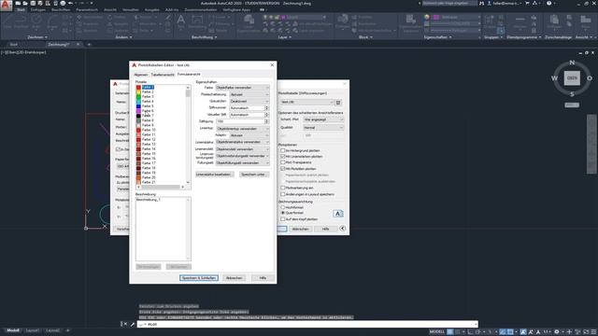Click the OBEN face of the ViewCube
Viewport: 598px width, 336px height.
tap(572, 78)
